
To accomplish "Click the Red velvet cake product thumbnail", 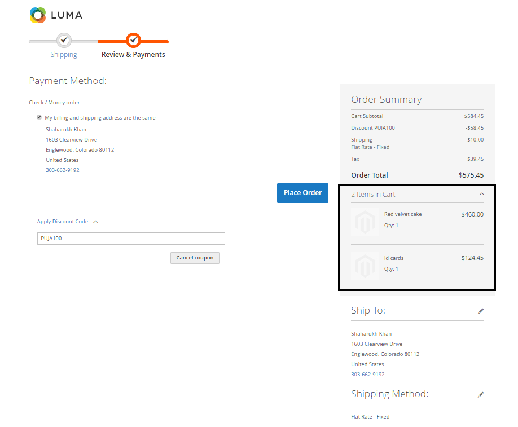I will pos(365,222).
